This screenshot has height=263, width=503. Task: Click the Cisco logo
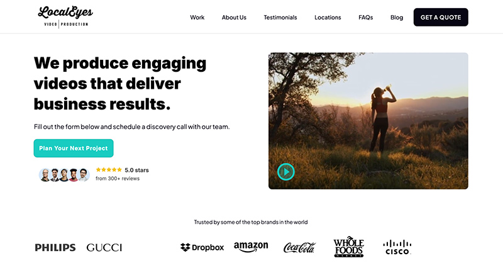(397, 247)
